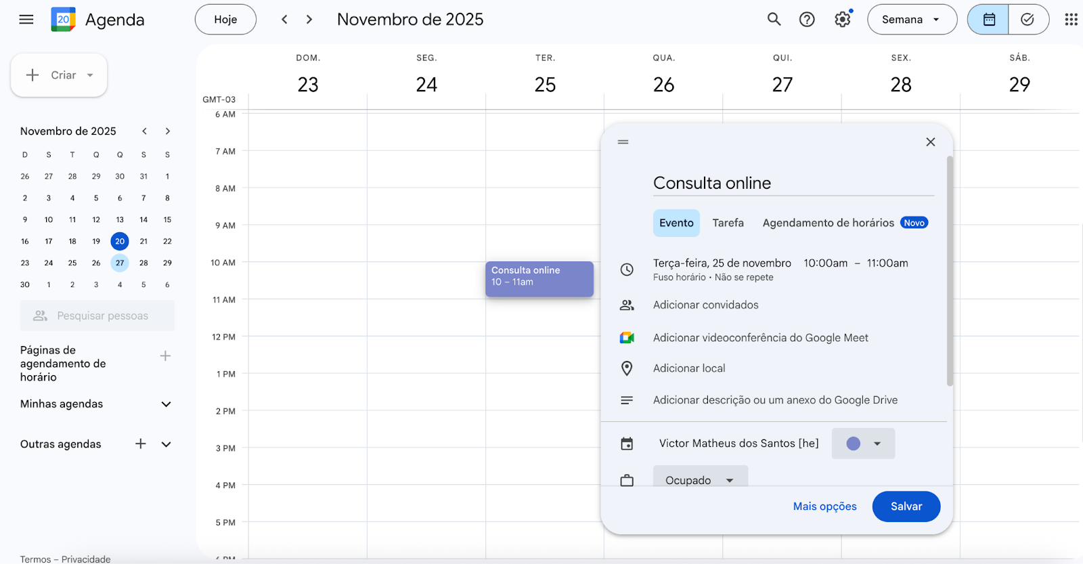
Task: Click people icon in search people field
Action: pos(41,316)
